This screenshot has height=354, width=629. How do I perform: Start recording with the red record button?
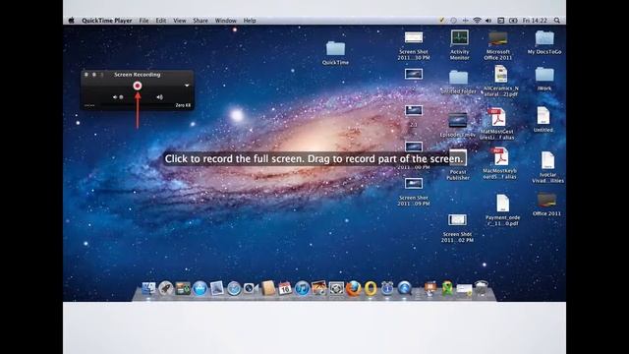pos(138,86)
